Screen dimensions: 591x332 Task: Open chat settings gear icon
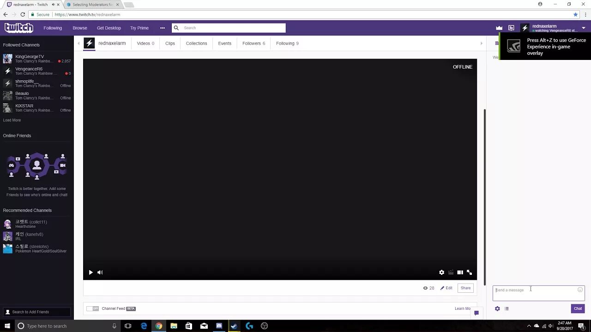[x=497, y=308]
